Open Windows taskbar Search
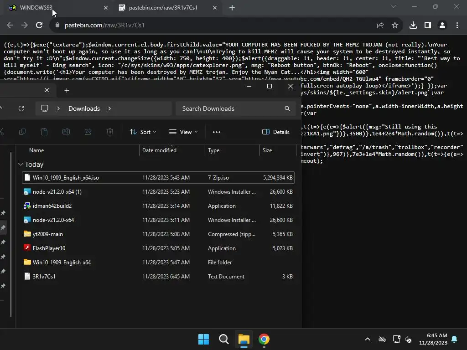 click(x=223, y=339)
